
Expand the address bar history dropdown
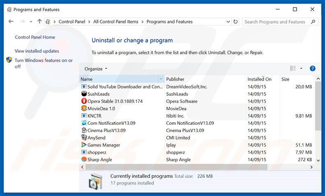pyautogui.click(x=228, y=22)
